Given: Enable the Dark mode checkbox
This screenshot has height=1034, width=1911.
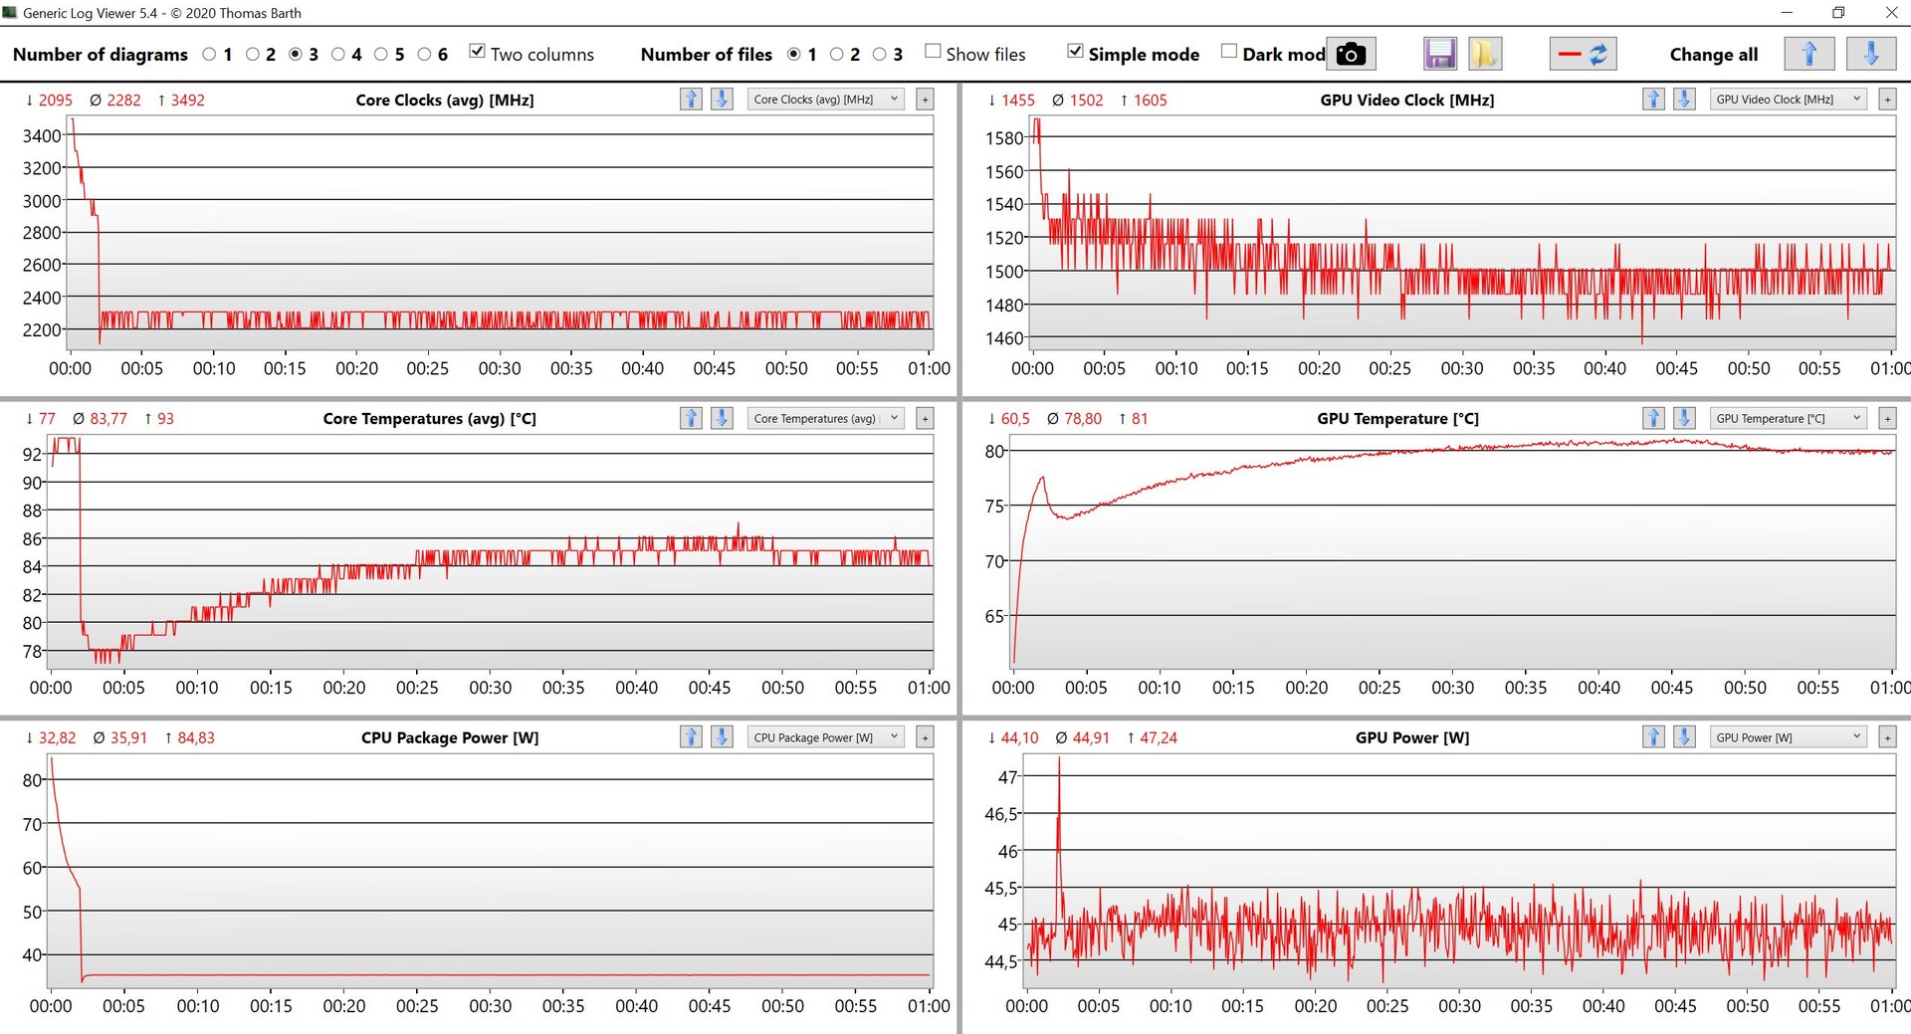Looking at the screenshot, I should 1229,52.
